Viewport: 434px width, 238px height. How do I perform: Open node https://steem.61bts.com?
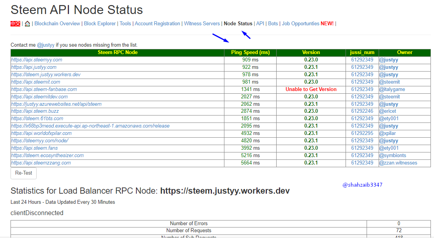coord(37,119)
